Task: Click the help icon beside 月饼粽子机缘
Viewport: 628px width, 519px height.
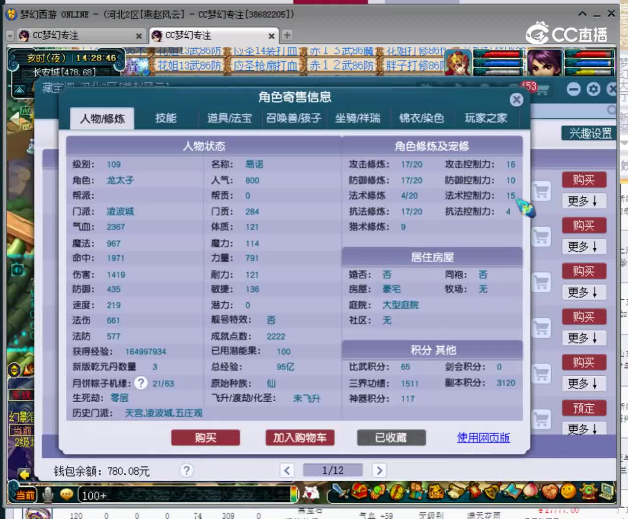Action: pos(141,383)
